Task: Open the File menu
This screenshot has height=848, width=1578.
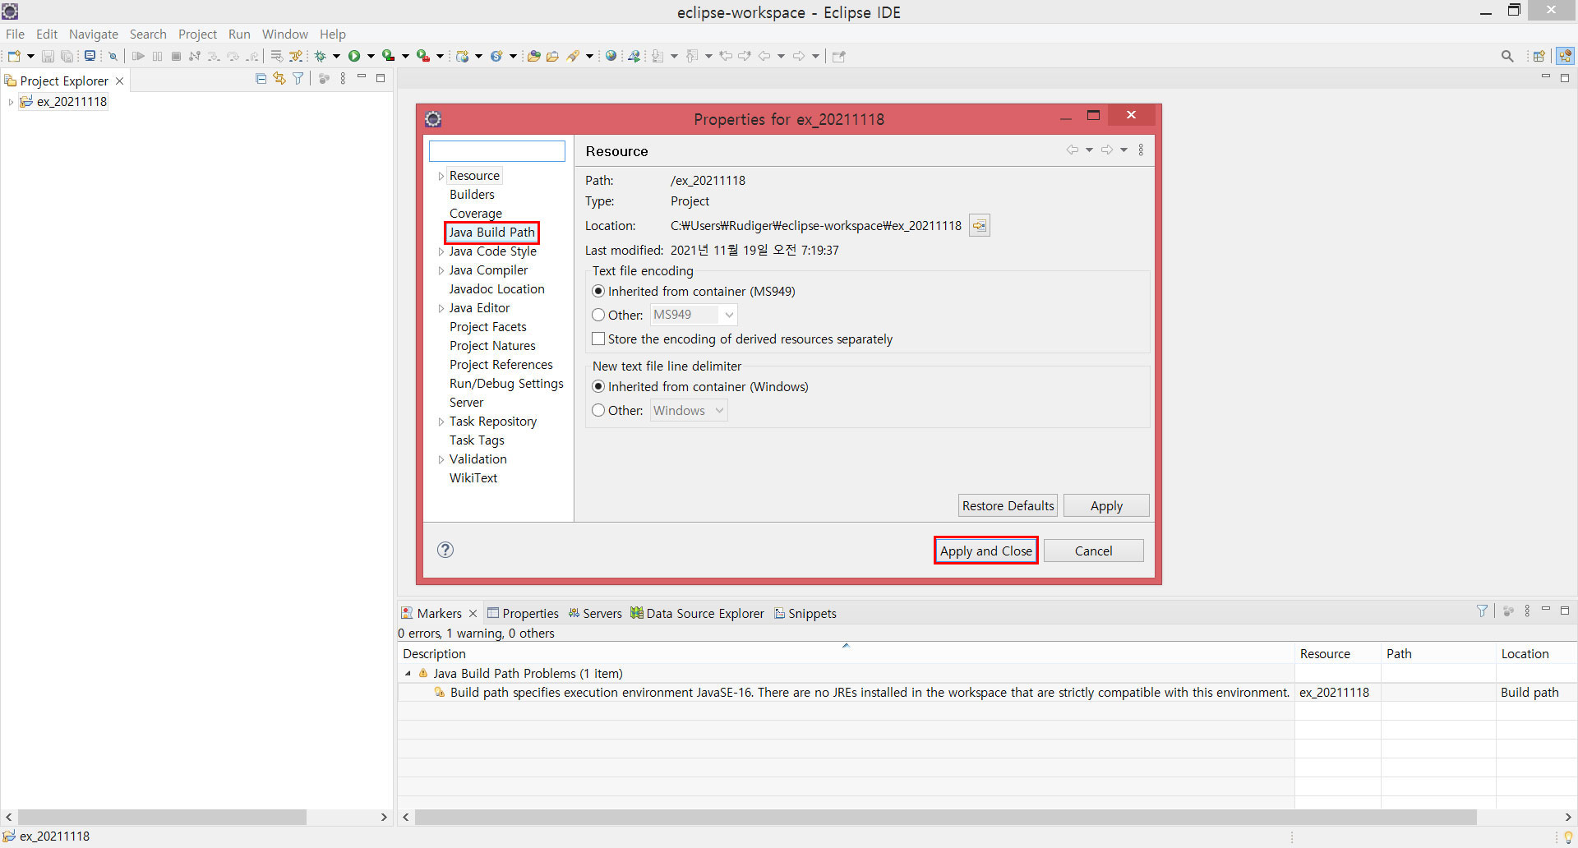Action: 15,34
